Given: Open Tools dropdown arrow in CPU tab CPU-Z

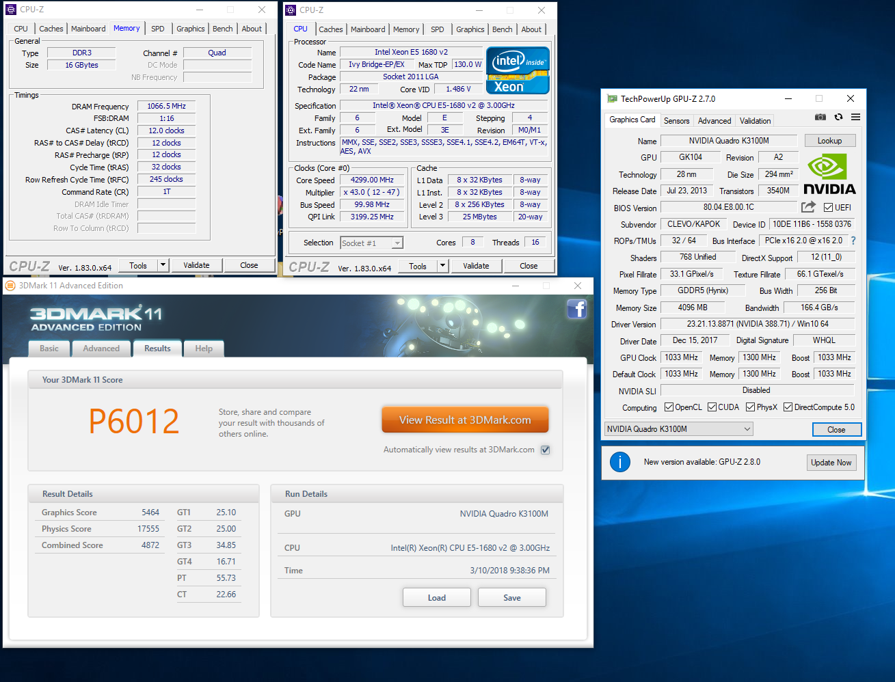Looking at the screenshot, I should coord(442,266).
